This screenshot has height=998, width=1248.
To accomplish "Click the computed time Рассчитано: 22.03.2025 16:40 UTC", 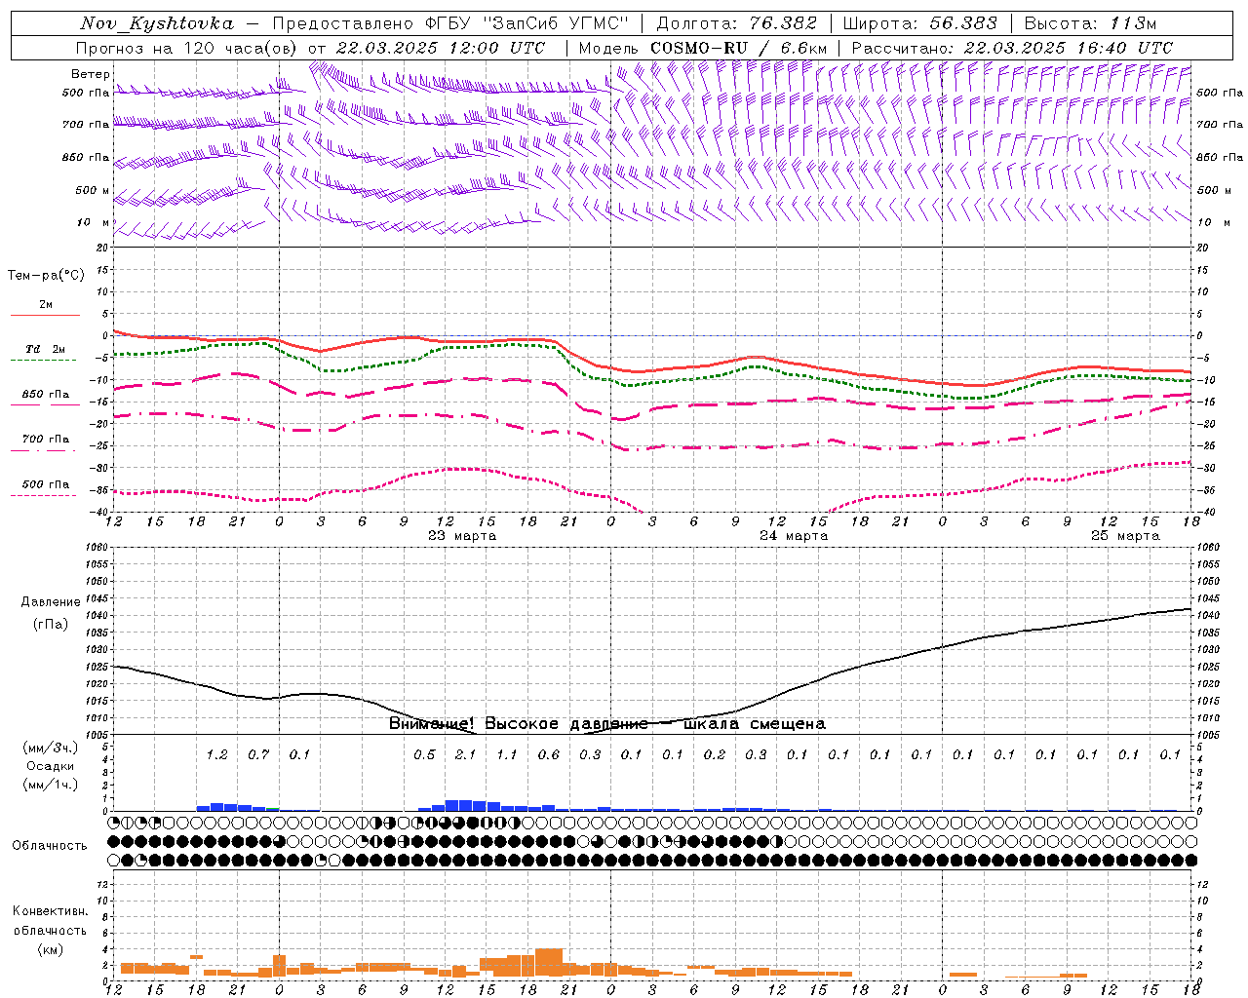I will 1012,48.
